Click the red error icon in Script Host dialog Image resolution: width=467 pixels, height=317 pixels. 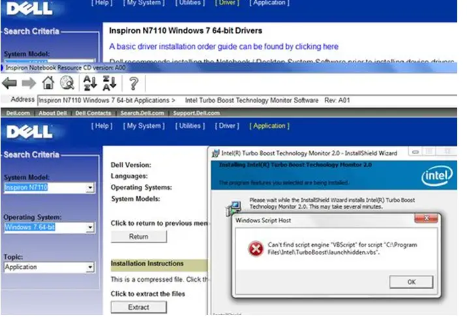click(x=256, y=249)
